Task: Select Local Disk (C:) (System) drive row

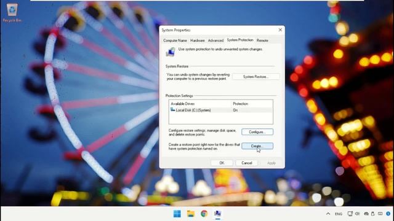Action: point(220,110)
